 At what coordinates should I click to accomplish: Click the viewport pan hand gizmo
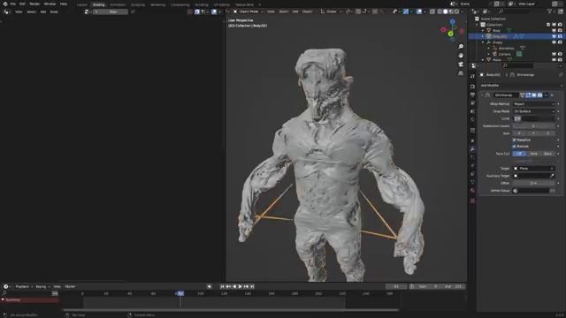tap(461, 55)
